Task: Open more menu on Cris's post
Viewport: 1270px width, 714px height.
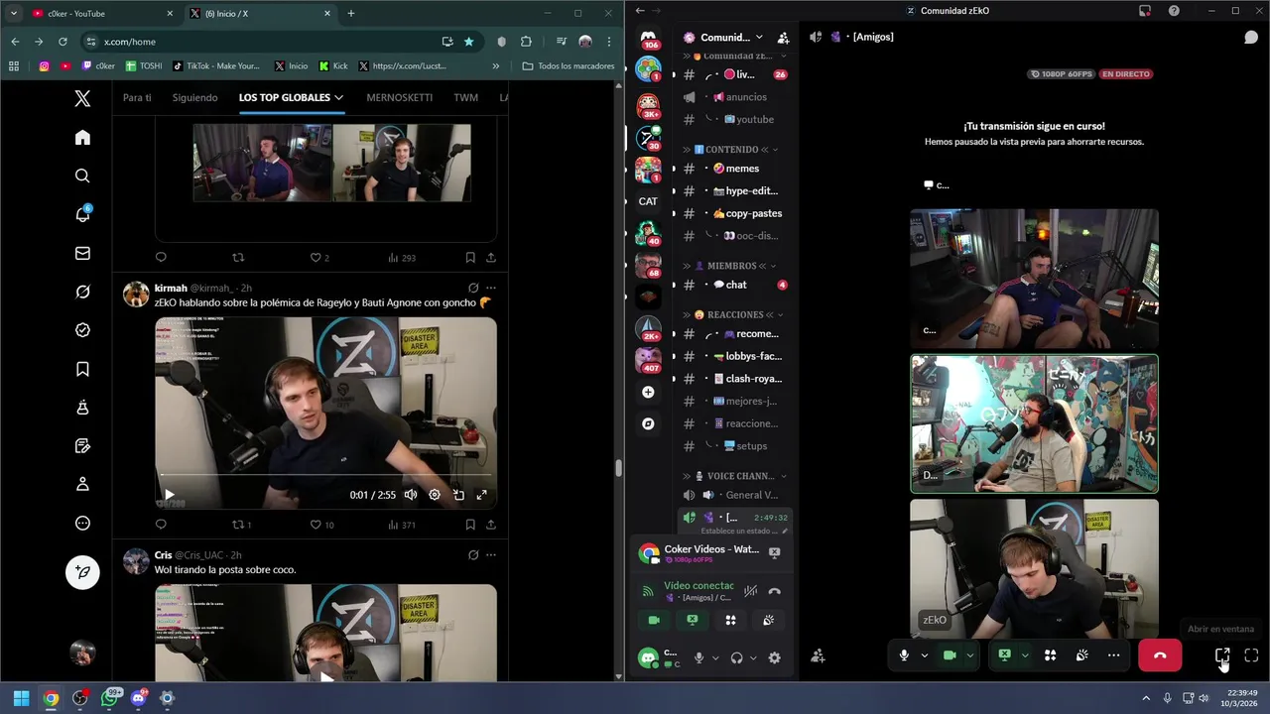Action: tap(490, 555)
